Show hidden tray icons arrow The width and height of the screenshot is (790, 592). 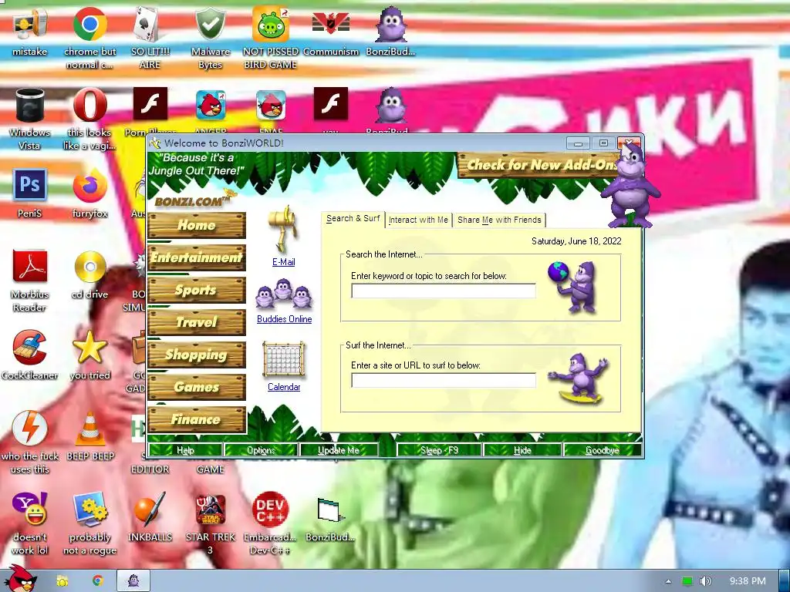[x=668, y=581]
